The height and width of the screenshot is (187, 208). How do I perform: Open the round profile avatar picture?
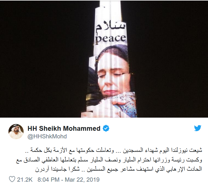[16, 132]
